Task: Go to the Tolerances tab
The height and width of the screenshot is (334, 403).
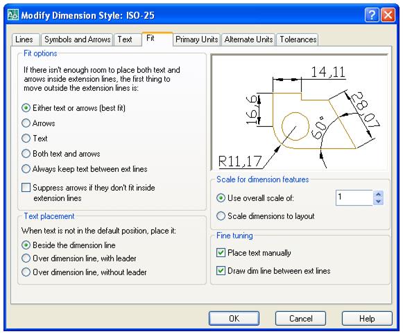Action: pyautogui.click(x=298, y=39)
